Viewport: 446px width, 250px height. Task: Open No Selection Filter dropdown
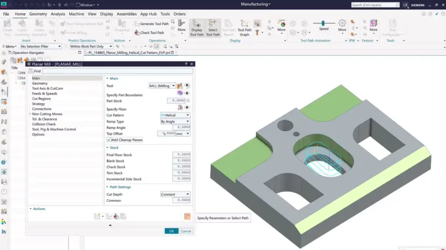[41, 46]
